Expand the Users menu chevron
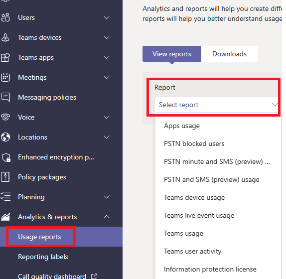The height and width of the screenshot is (279, 286). click(107, 18)
